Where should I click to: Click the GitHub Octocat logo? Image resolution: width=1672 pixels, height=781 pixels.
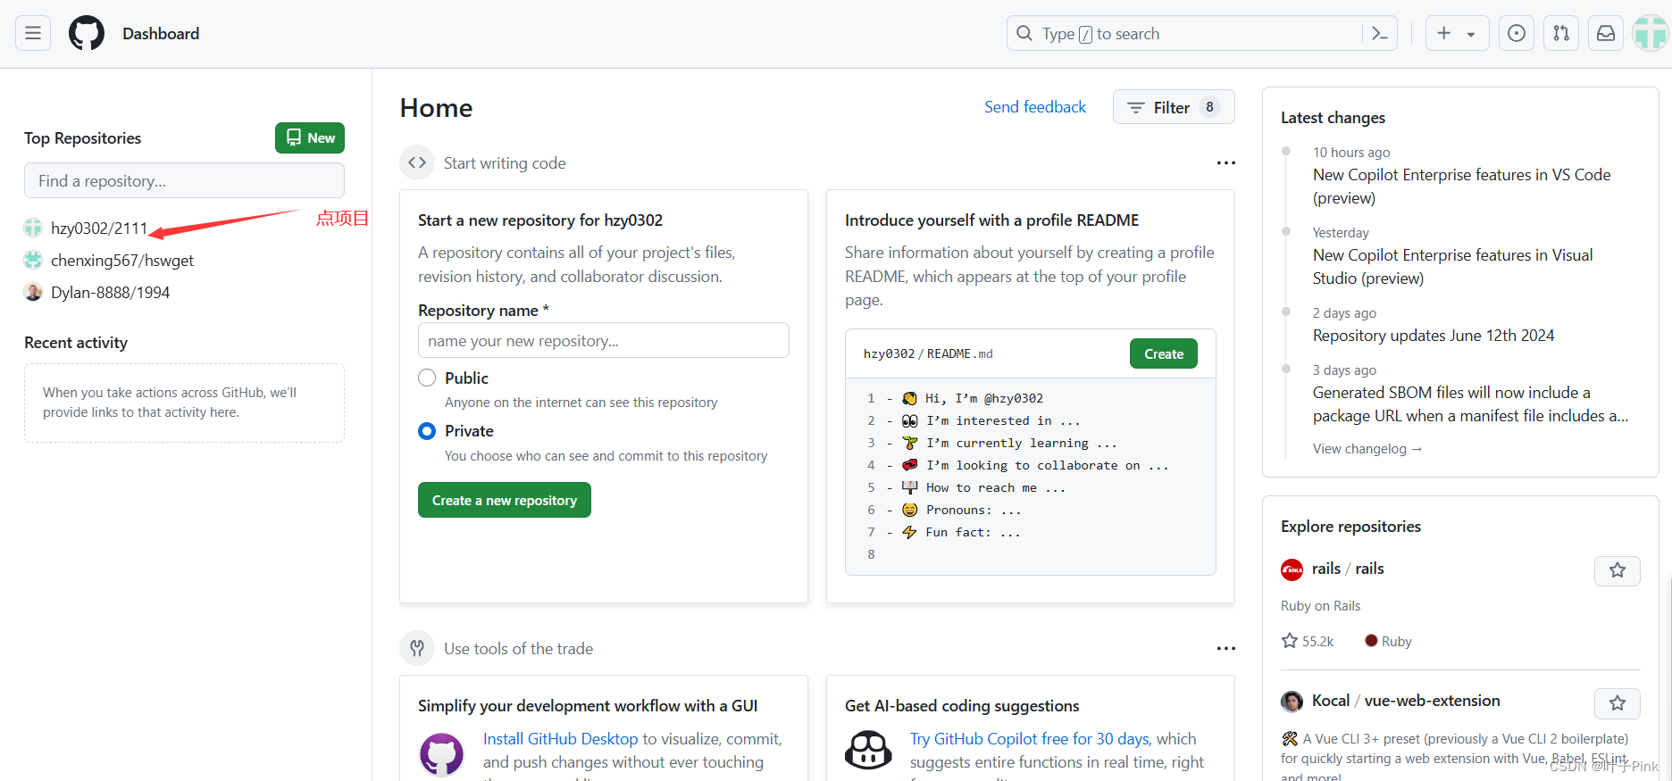click(x=87, y=33)
